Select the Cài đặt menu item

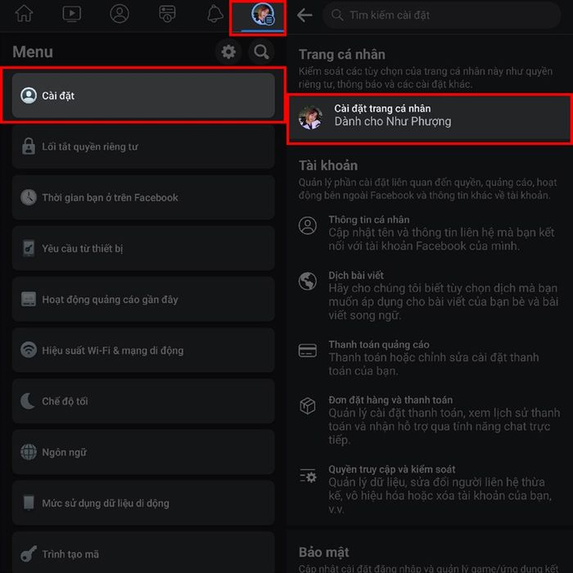tap(143, 96)
